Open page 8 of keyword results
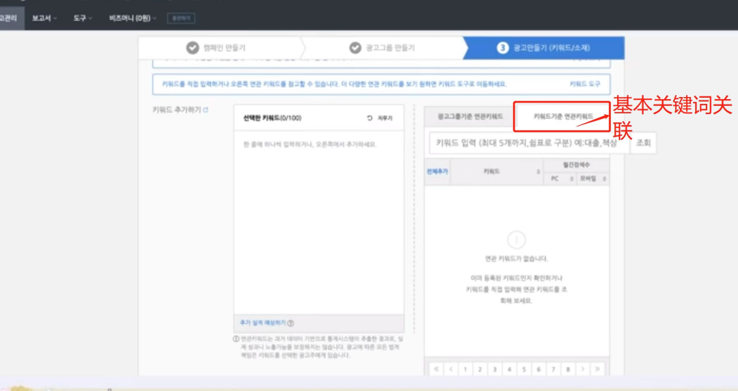The height and width of the screenshot is (391, 738). coord(568,369)
